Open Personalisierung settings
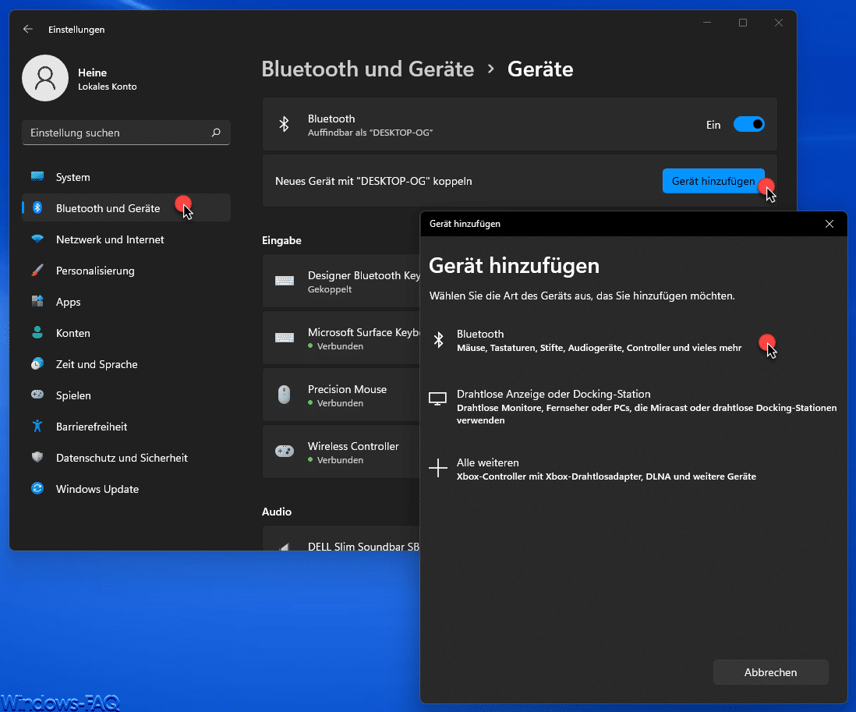This screenshot has width=856, height=712. tap(126, 271)
